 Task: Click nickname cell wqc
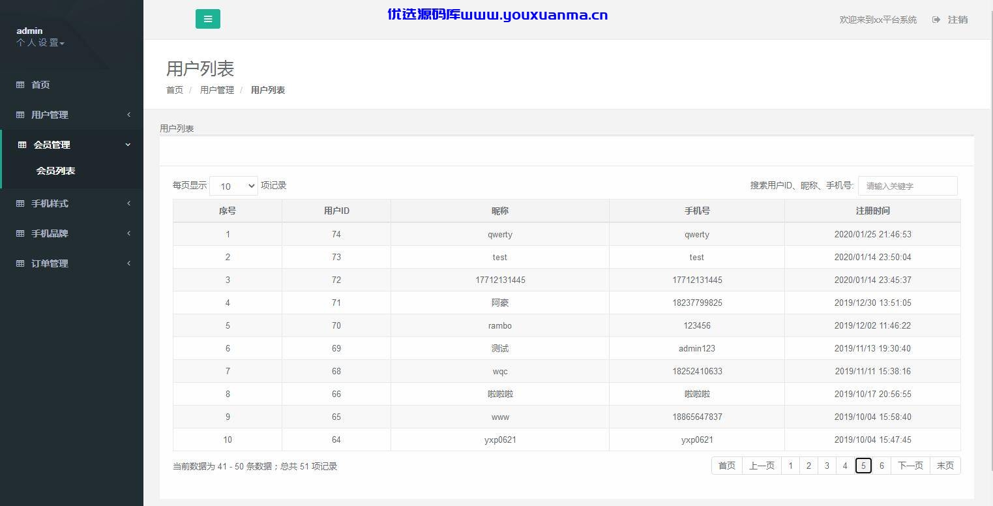click(x=500, y=371)
